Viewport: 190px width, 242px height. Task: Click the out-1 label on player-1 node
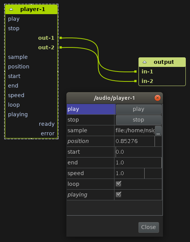(46, 38)
